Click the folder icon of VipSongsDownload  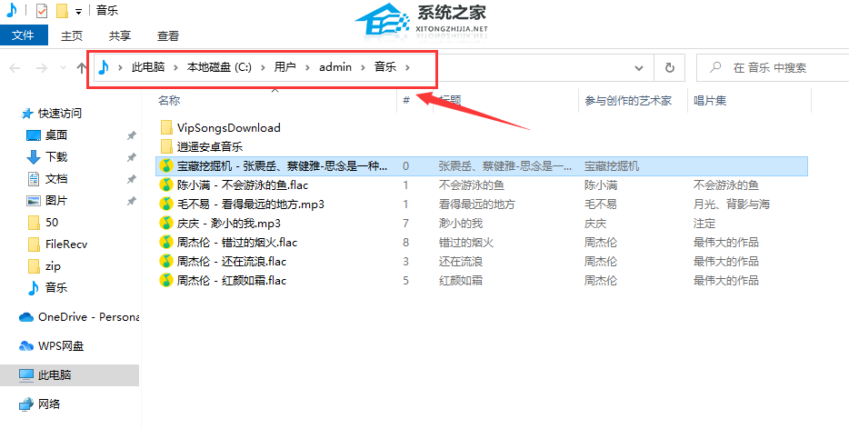click(166, 128)
